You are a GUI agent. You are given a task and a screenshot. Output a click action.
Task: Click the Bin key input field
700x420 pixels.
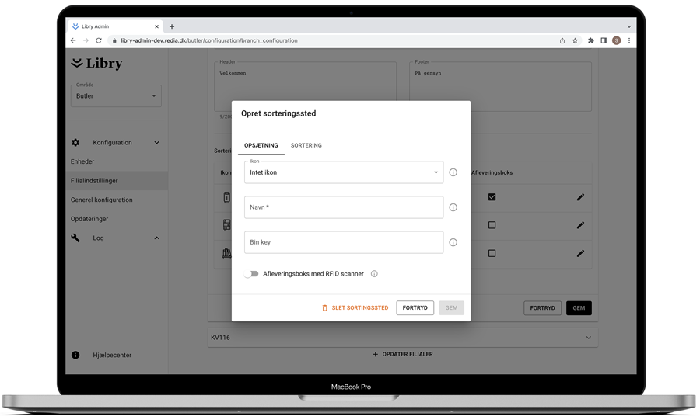click(x=343, y=242)
